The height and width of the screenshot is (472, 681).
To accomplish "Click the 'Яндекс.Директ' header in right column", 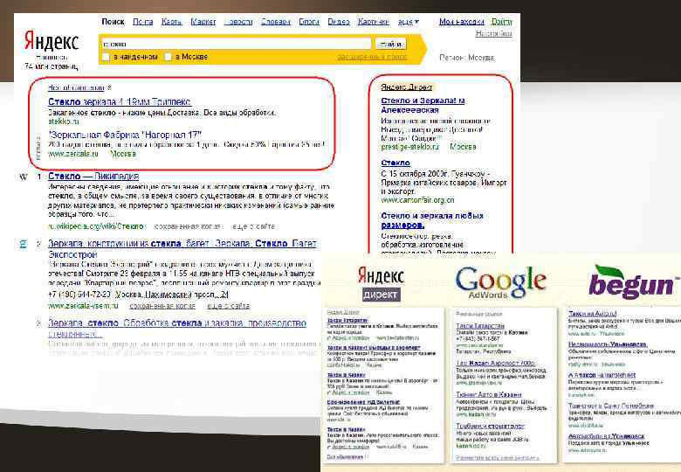I will [x=407, y=87].
